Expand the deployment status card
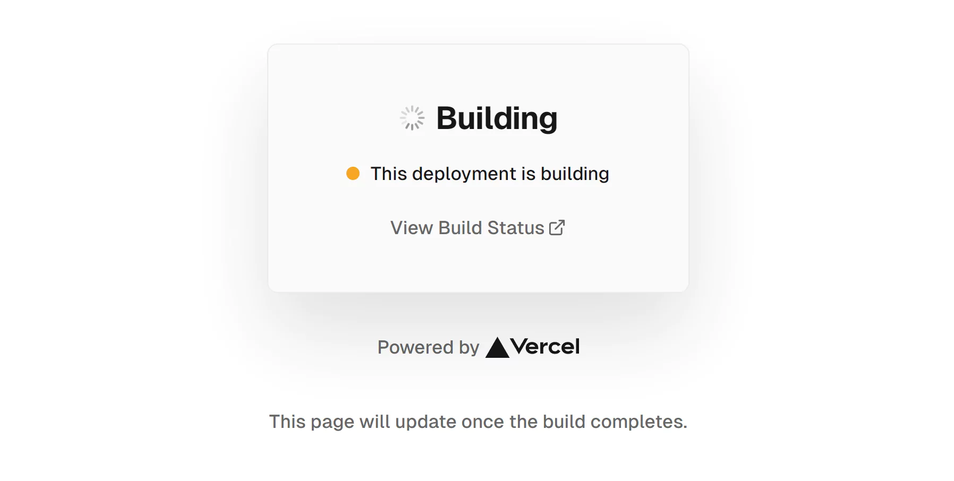Image resolution: width=954 pixels, height=481 pixels. pos(477,167)
